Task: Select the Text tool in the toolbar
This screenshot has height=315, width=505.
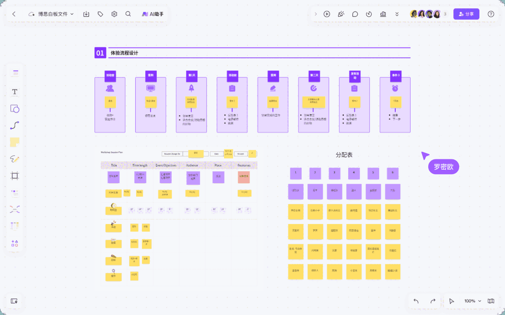Action: click(x=14, y=92)
